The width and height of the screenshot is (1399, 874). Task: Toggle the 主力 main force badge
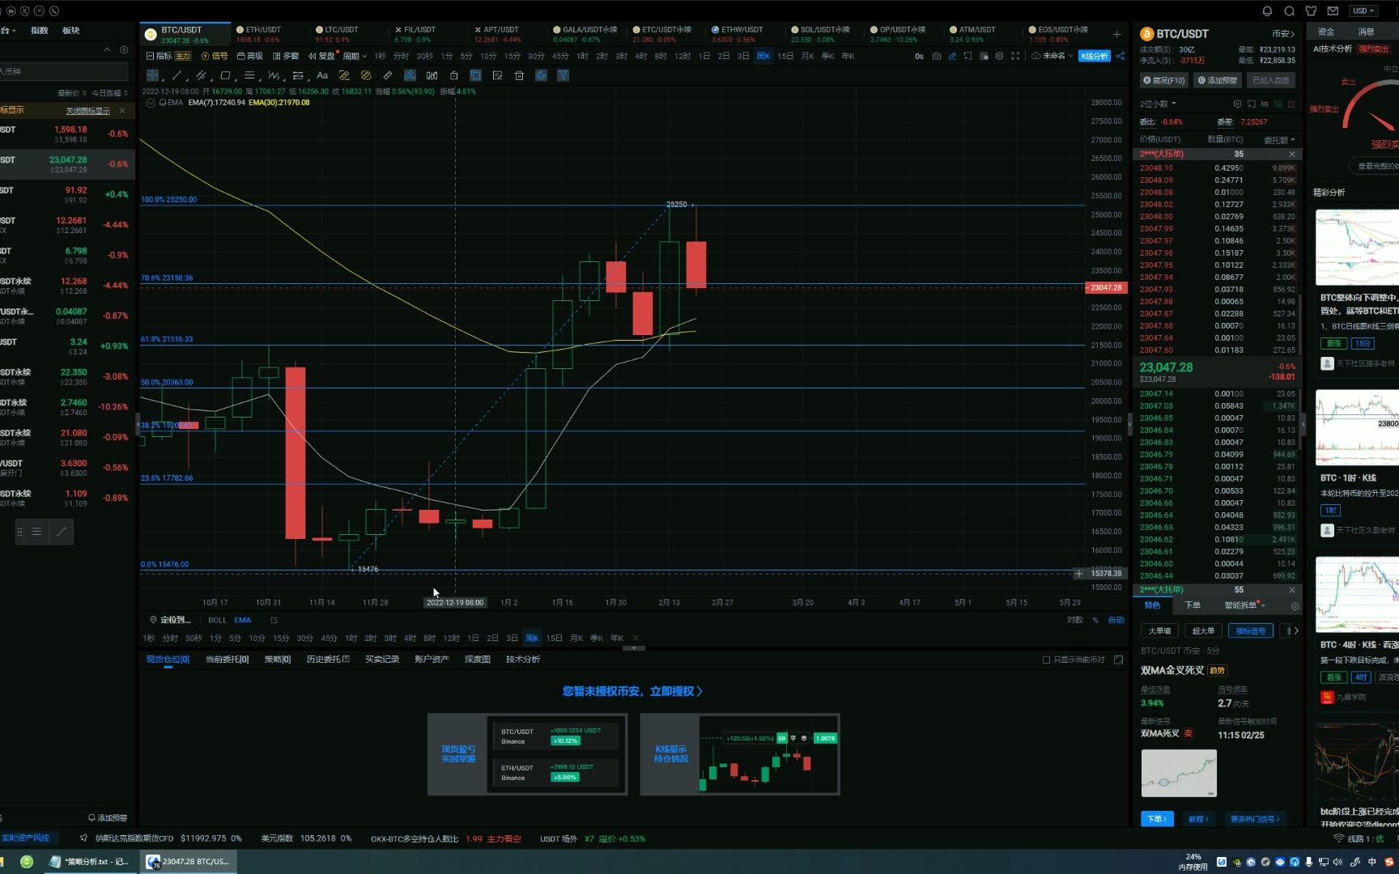tap(183, 56)
